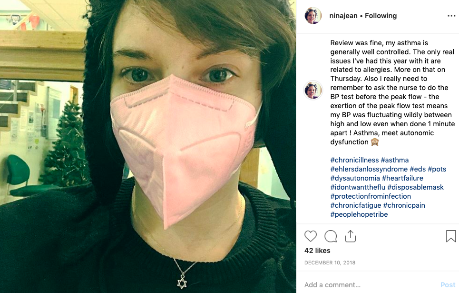Screen dimensions: 459x293
Task: Open comments with the speech bubble icon
Action: tap(331, 236)
